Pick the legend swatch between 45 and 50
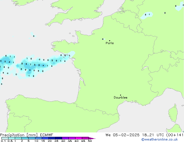Image resolution: width=184 pixels, height=142 pixels. [x=85, y=138]
